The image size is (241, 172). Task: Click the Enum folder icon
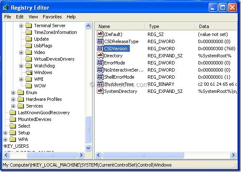[x=21, y=92]
